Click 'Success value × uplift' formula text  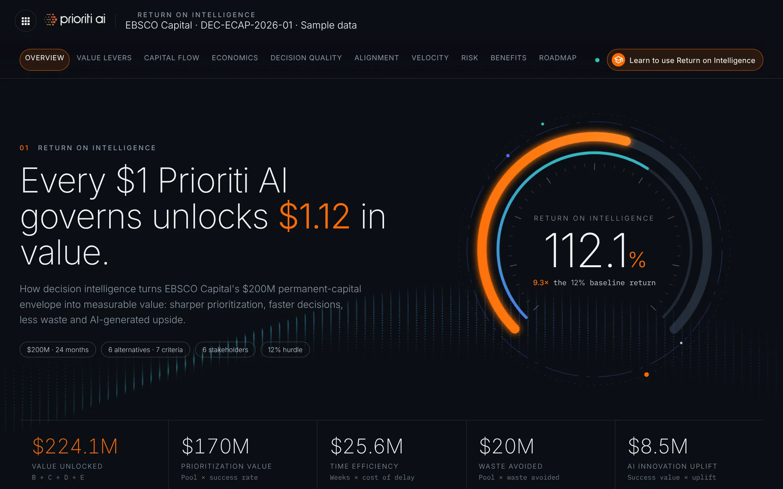672,478
